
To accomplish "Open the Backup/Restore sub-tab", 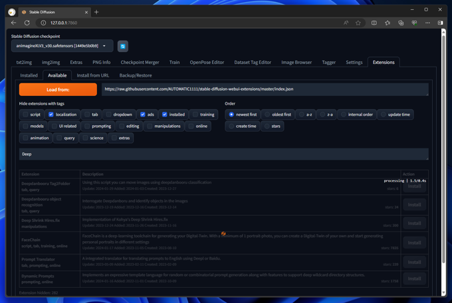I will pyautogui.click(x=136, y=75).
